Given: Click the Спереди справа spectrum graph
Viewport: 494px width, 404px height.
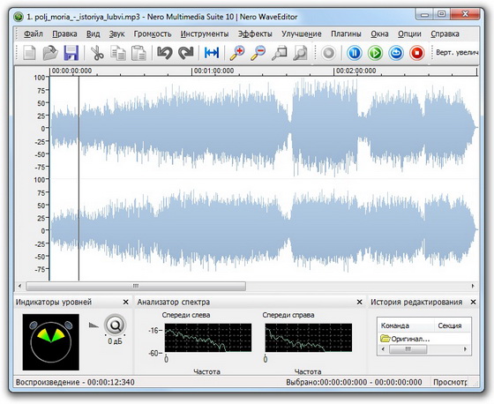Looking at the screenshot, I should click(x=309, y=338).
